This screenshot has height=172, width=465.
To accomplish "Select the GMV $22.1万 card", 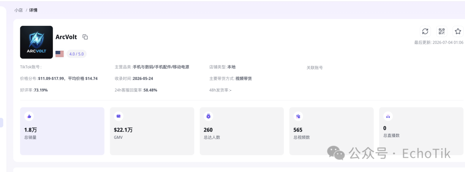I will (x=152, y=131).
